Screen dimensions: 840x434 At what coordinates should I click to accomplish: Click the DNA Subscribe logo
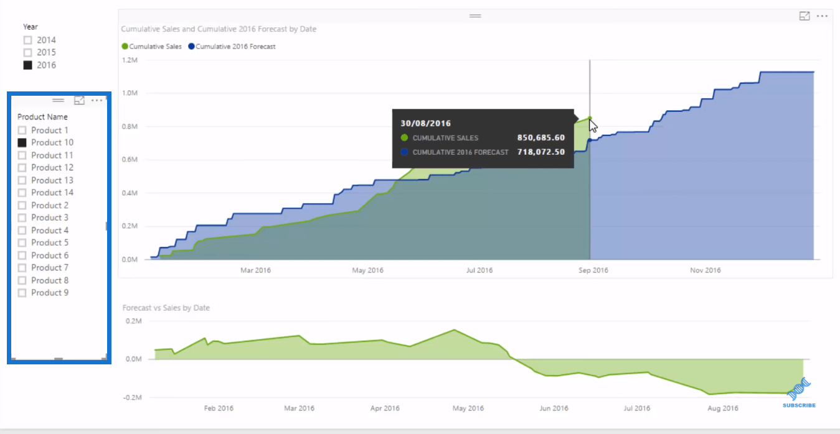pos(799,393)
